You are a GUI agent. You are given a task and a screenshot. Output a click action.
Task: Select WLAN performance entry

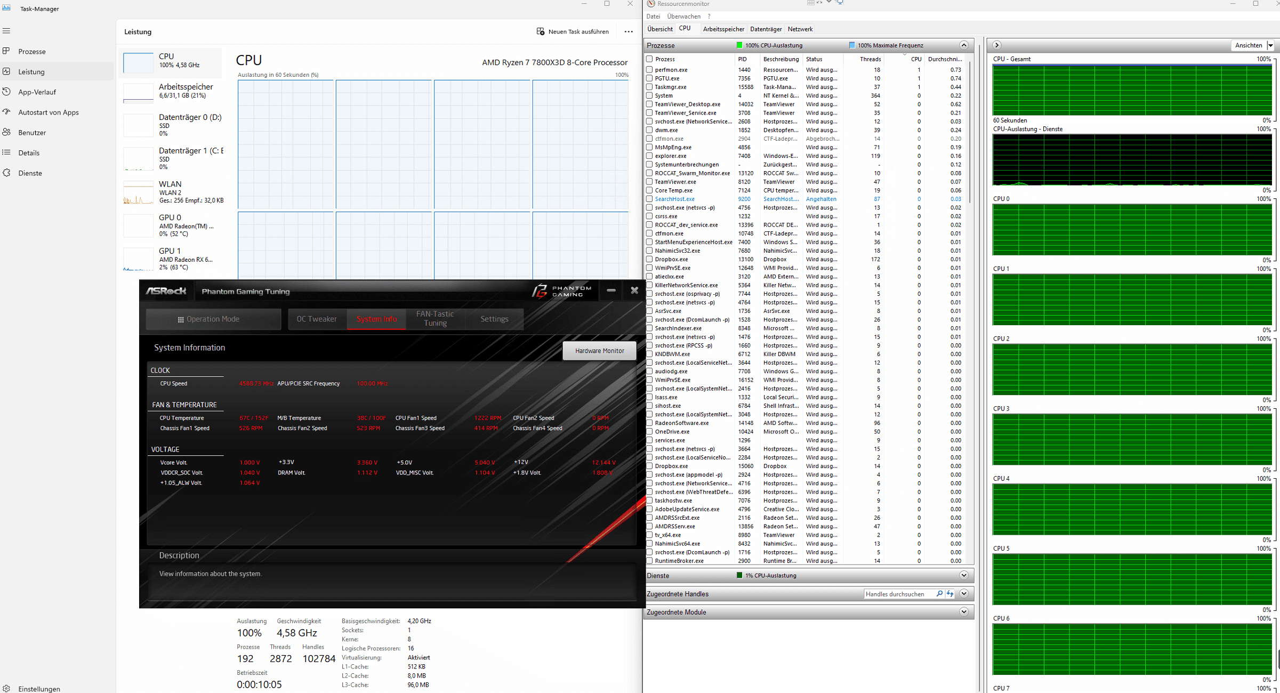pos(171,191)
